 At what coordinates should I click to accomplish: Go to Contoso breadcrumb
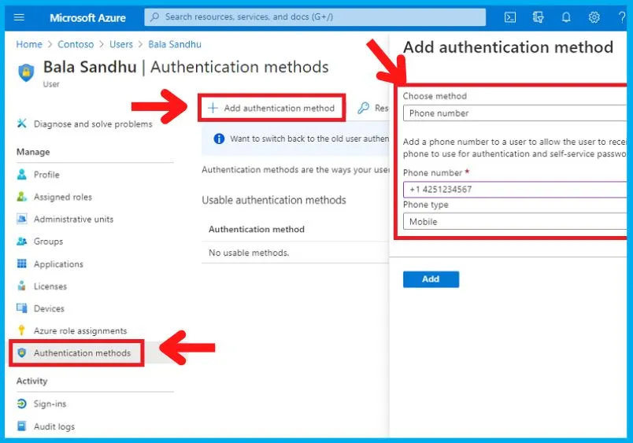76,44
